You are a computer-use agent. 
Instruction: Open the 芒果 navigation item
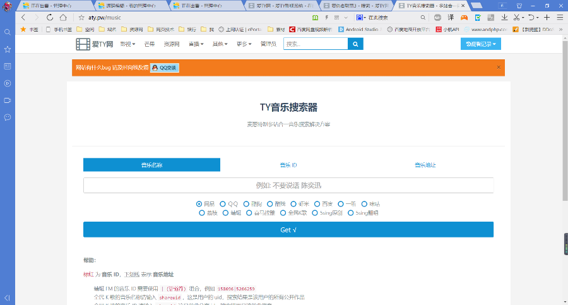point(149,44)
